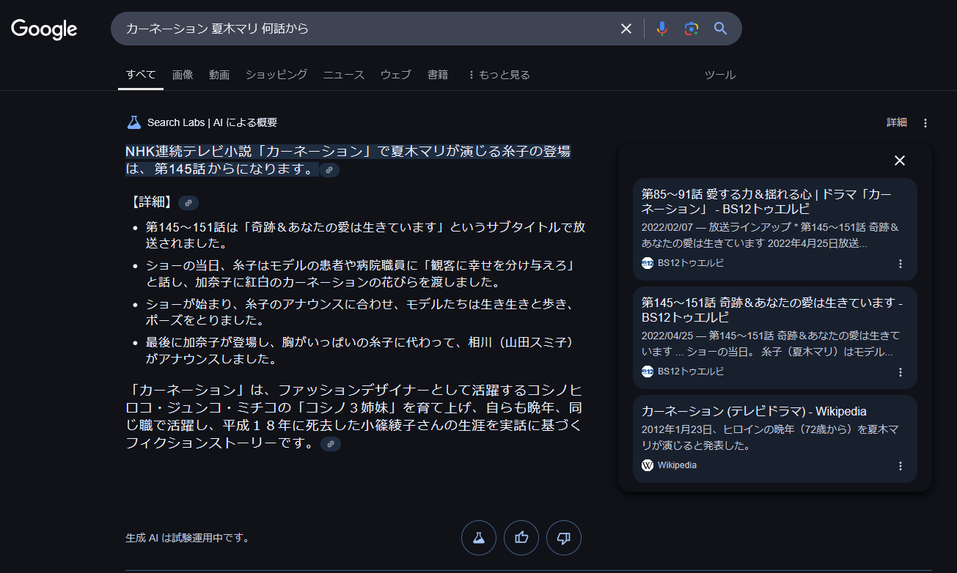Viewport: 957px width, 573px height.
Task: Open options menu of Wikipedia source card
Action: pyautogui.click(x=901, y=466)
